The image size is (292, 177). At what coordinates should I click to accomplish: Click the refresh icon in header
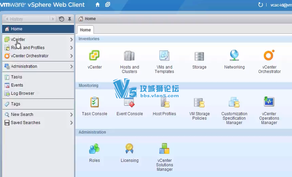click(x=261, y=5)
